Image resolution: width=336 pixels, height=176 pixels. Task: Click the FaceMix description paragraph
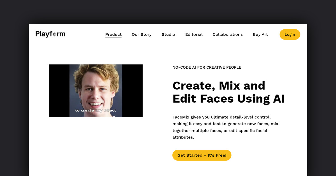click(225, 127)
